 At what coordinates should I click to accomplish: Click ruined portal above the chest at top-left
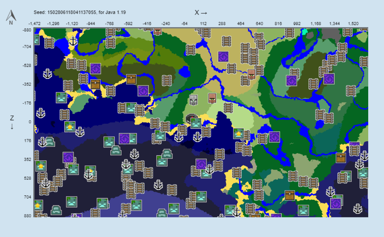pos(95,69)
